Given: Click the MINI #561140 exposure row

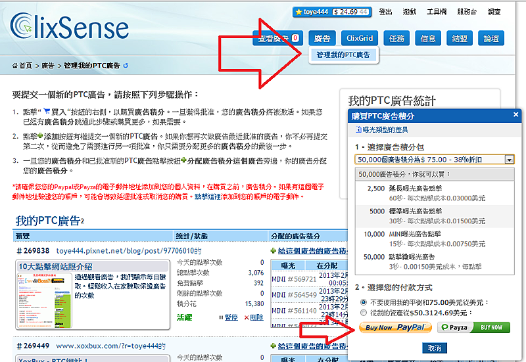Looking at the screenshot, I should click(x=310, y=311).
